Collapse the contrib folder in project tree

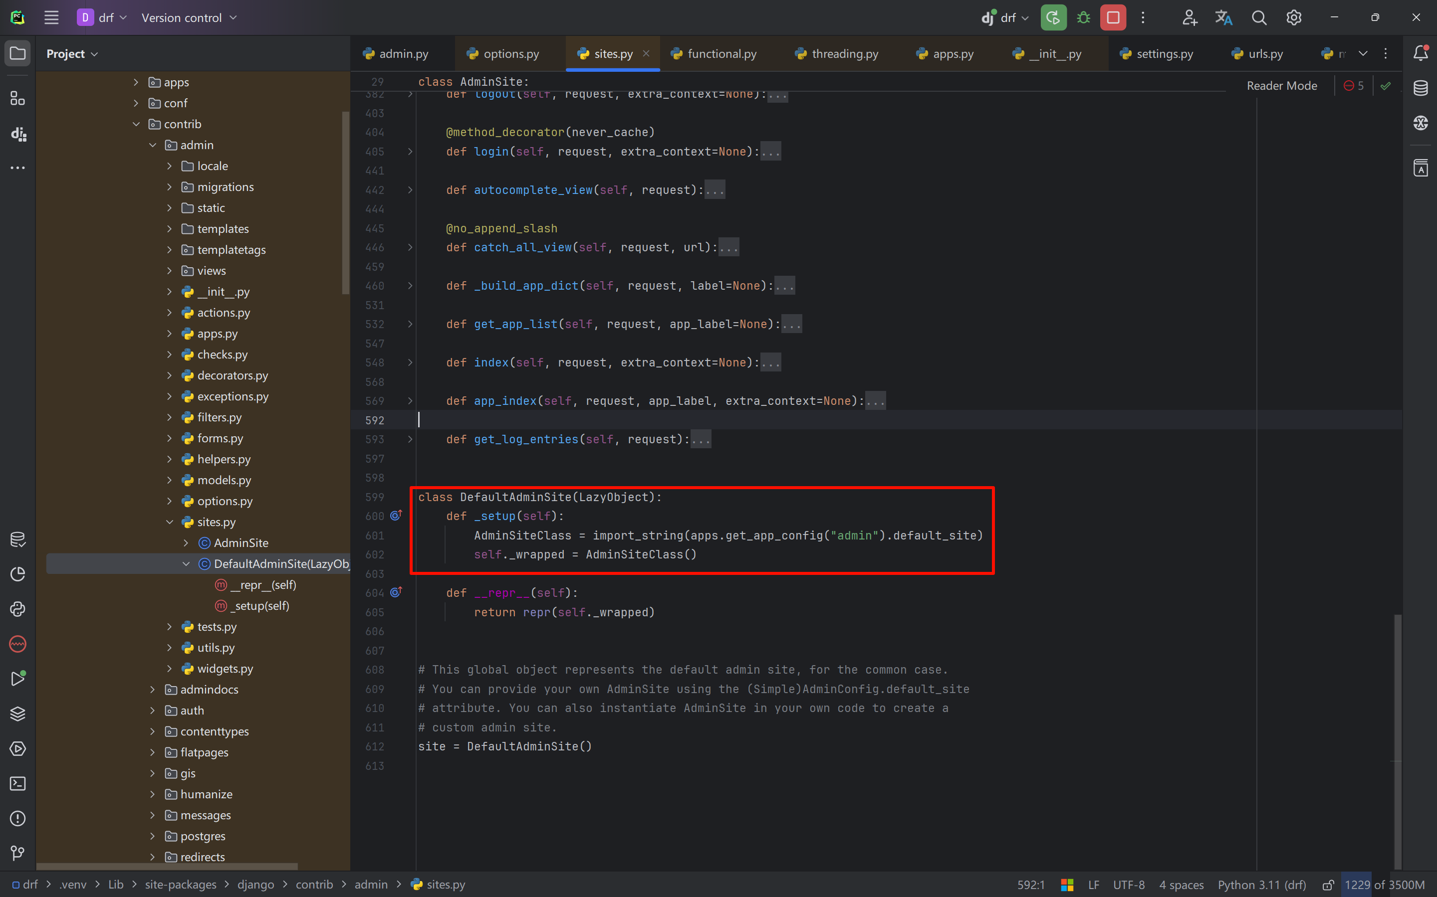[136, 124]
